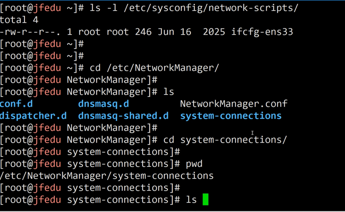Click the blue system-connections directory entry

click(231, 116)
